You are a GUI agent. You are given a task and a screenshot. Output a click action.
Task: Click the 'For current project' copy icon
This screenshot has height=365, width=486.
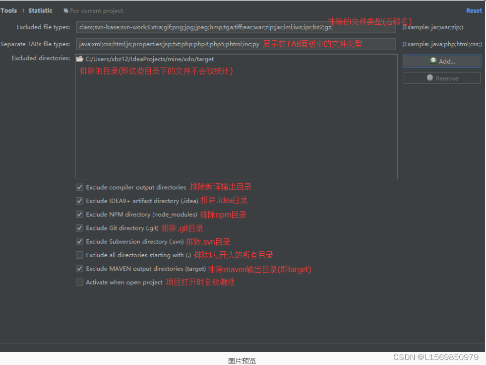coord(65,10)
